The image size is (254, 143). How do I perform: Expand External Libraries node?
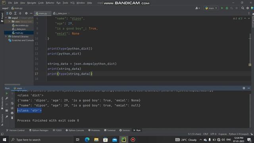click(6, 37)
